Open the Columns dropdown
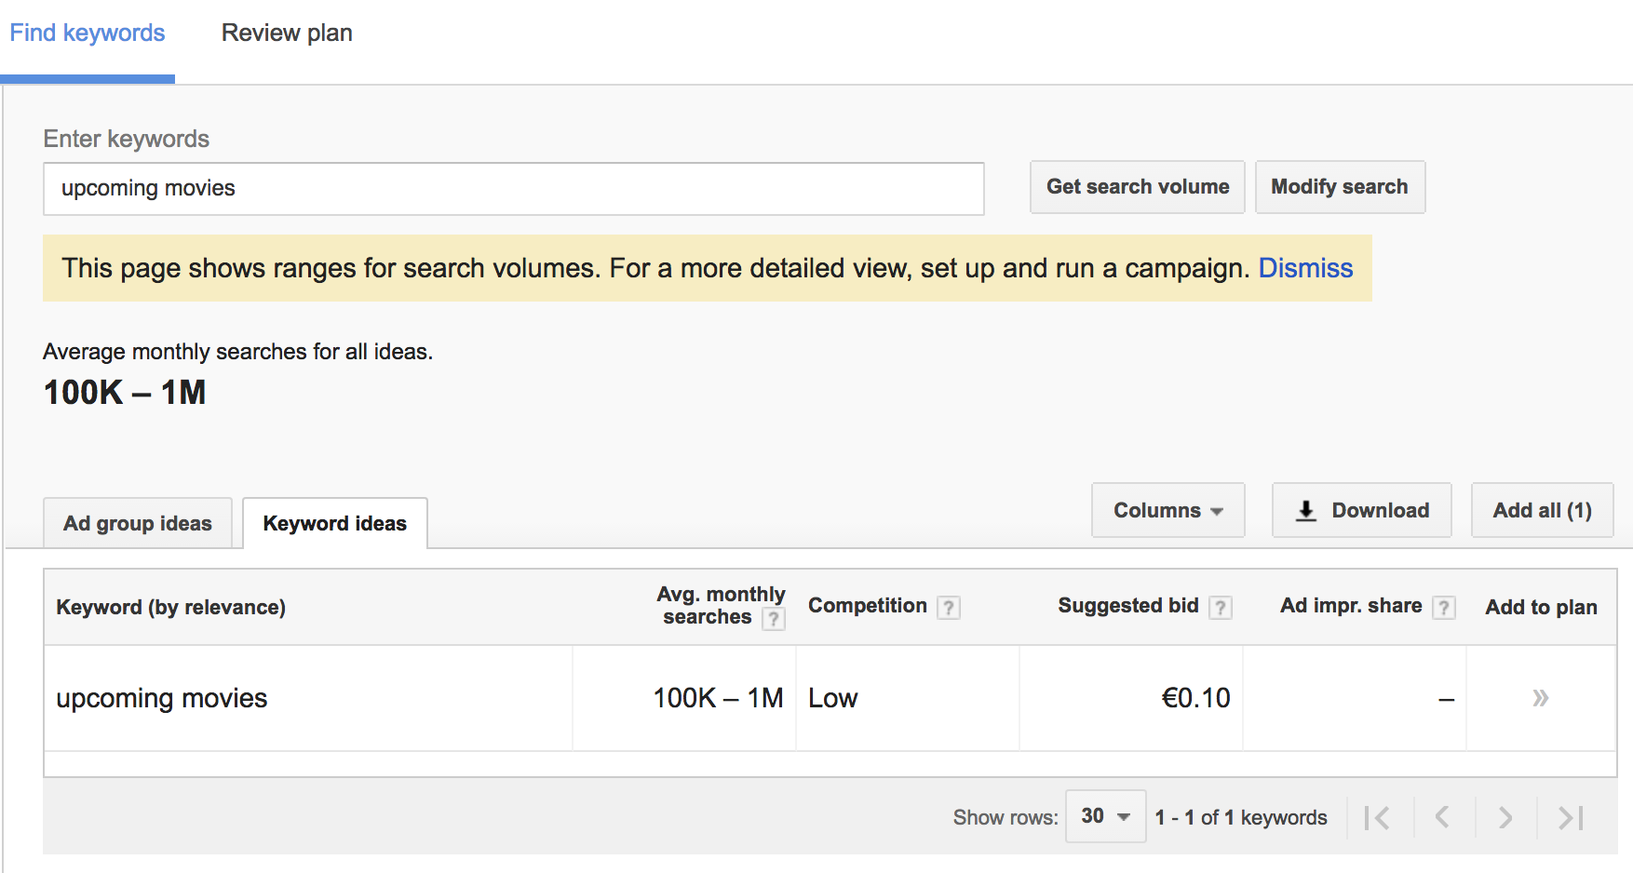 click(1167, 510)
